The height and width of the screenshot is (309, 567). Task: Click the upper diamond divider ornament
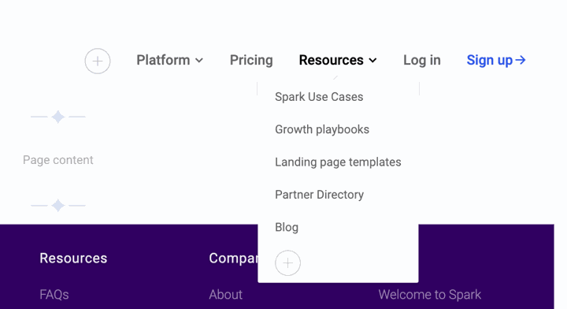pos(57,117)
